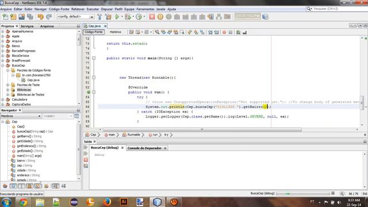The width and height of the screenshot is (368, 207).
Task: Click the Apply Code Changes debug icon
Action: [x=210, y=17]
